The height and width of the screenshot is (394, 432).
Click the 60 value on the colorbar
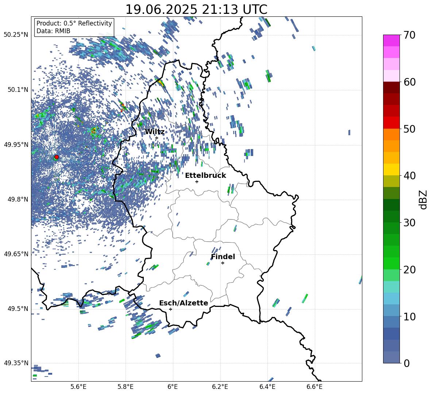click(x=409, y=82)
